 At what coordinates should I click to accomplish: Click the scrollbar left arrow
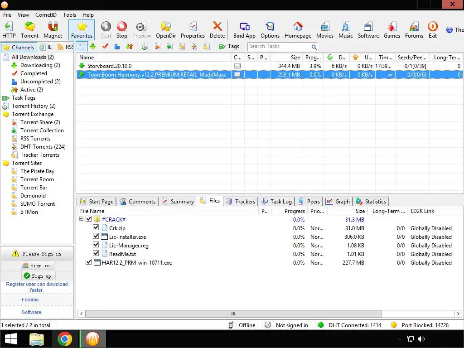click(81, 314)
